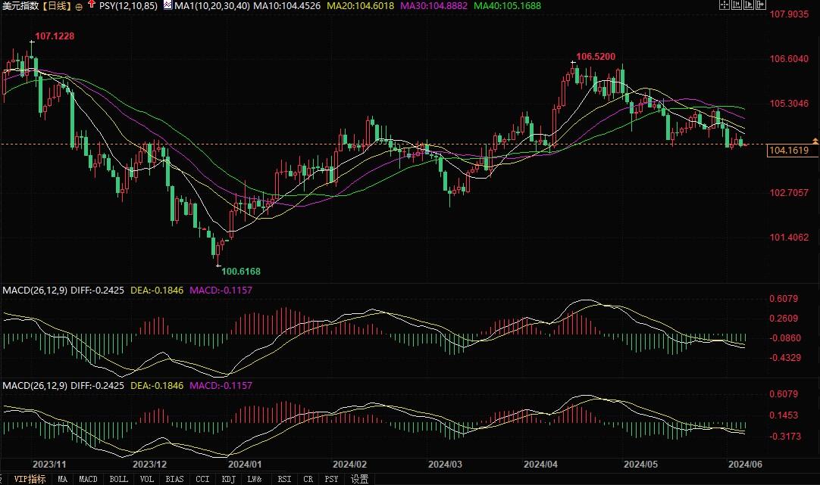The image size is (820, 485).
Task: Click the PSY(12,10,85) indicator label
Action: point(129,6)
